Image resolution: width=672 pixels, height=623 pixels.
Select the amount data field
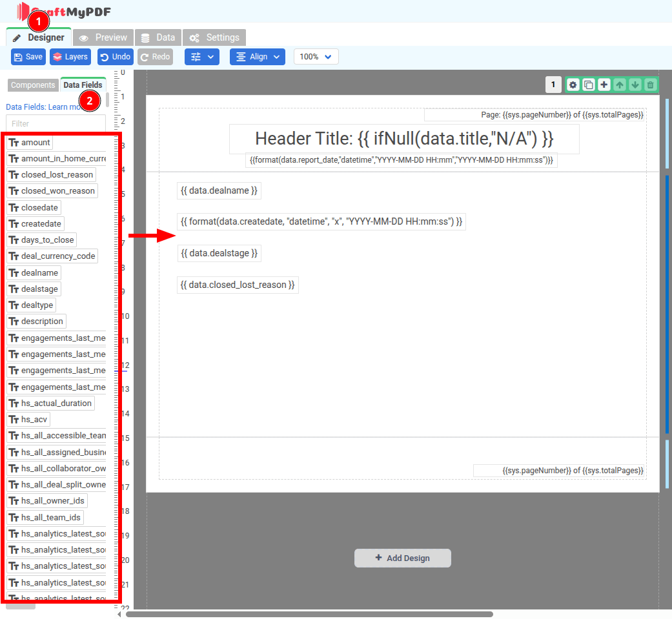[x=30, y=142]
